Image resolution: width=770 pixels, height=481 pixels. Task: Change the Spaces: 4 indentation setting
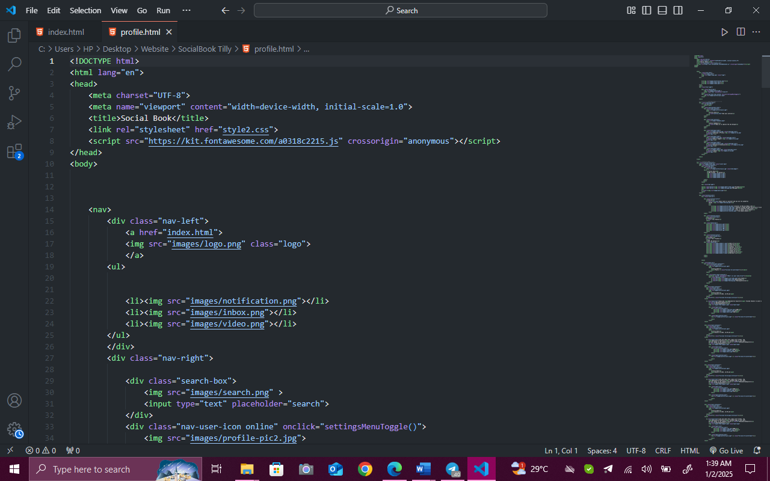coord(602,450)
